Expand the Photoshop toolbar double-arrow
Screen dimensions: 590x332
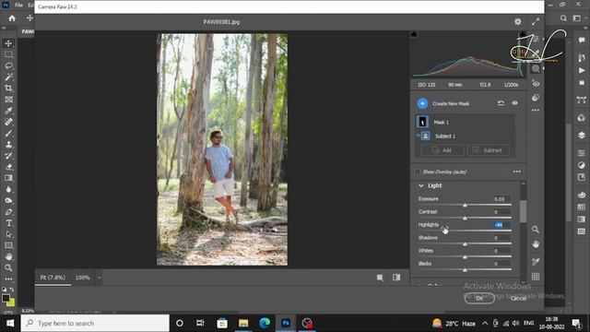4,29
